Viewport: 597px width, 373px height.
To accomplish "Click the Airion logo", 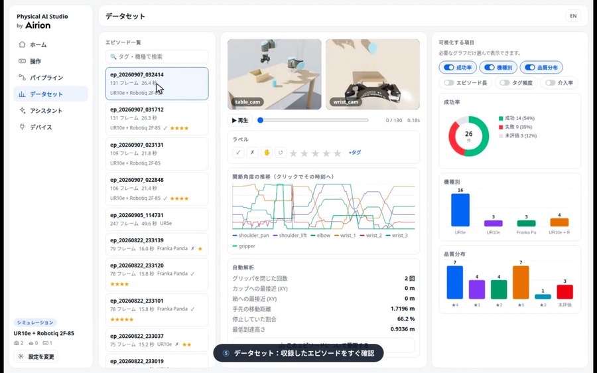I will point(38,25).
